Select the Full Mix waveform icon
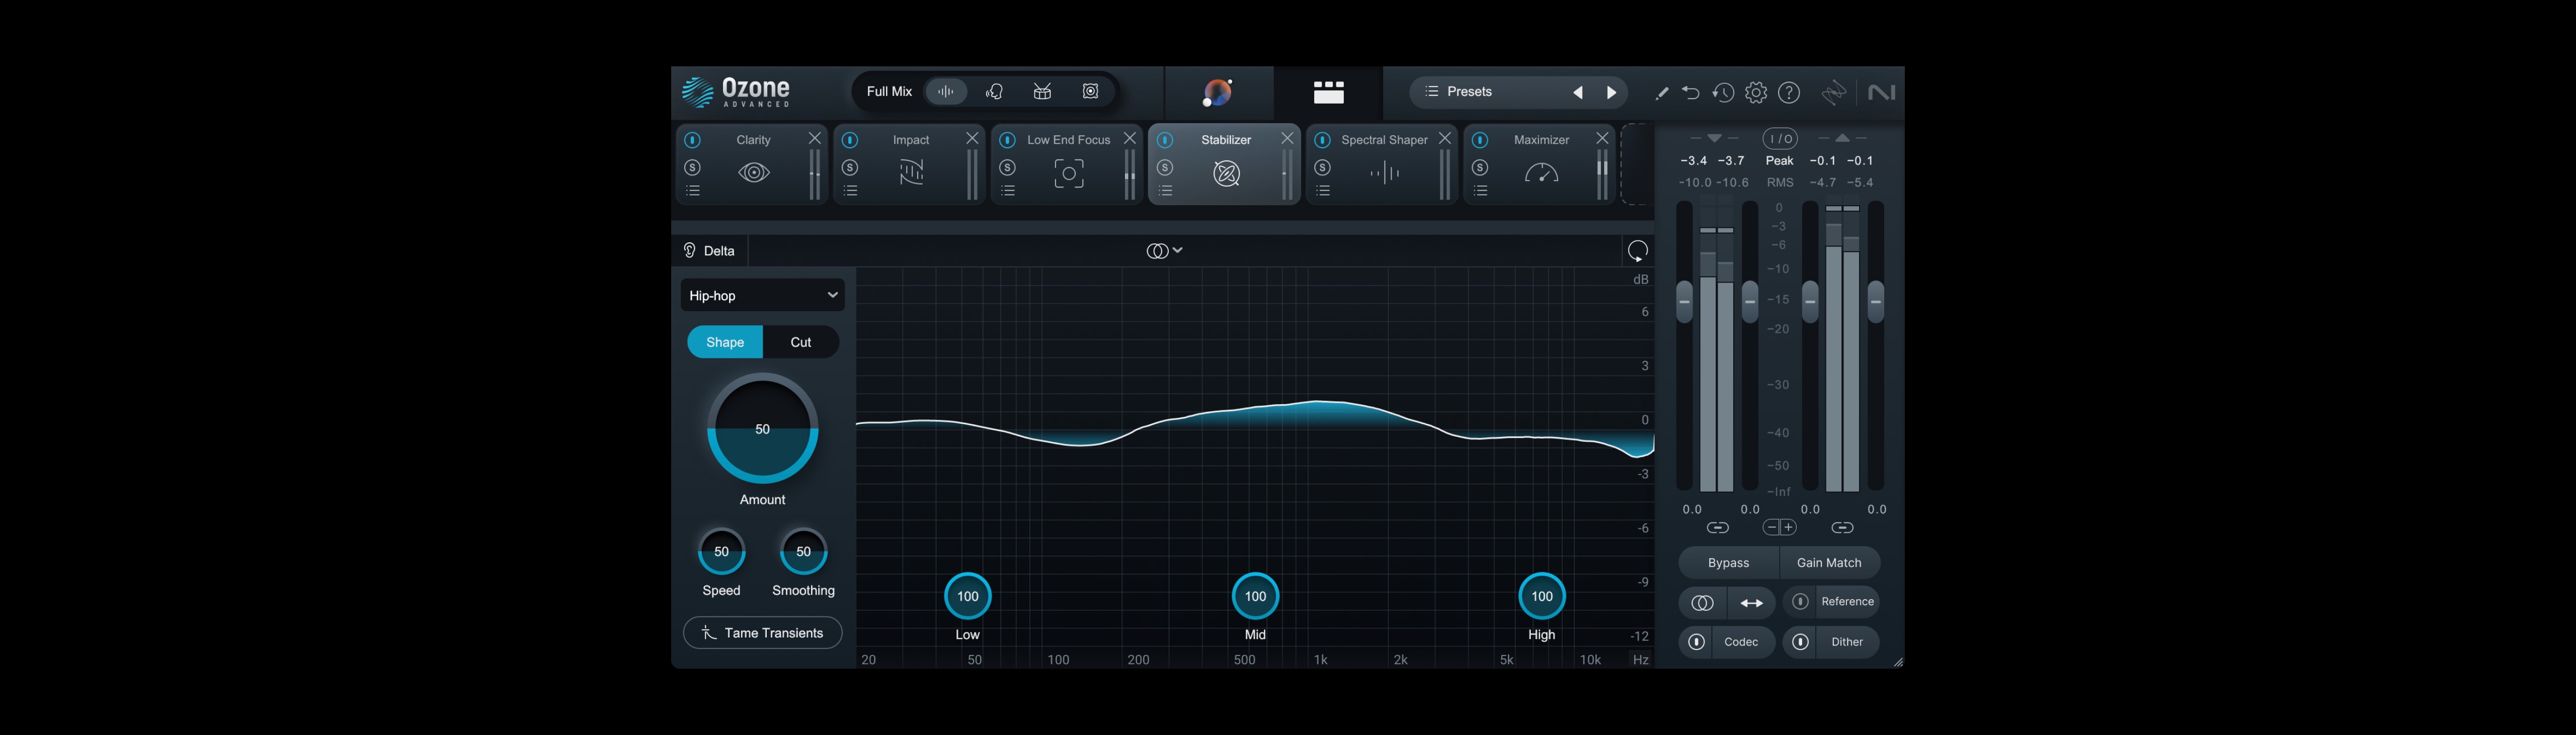This screenshot has width=2576, height=735. 946,92
